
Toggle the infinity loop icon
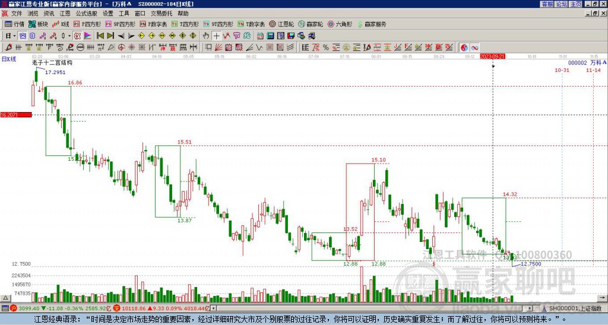tap(474, 47)
